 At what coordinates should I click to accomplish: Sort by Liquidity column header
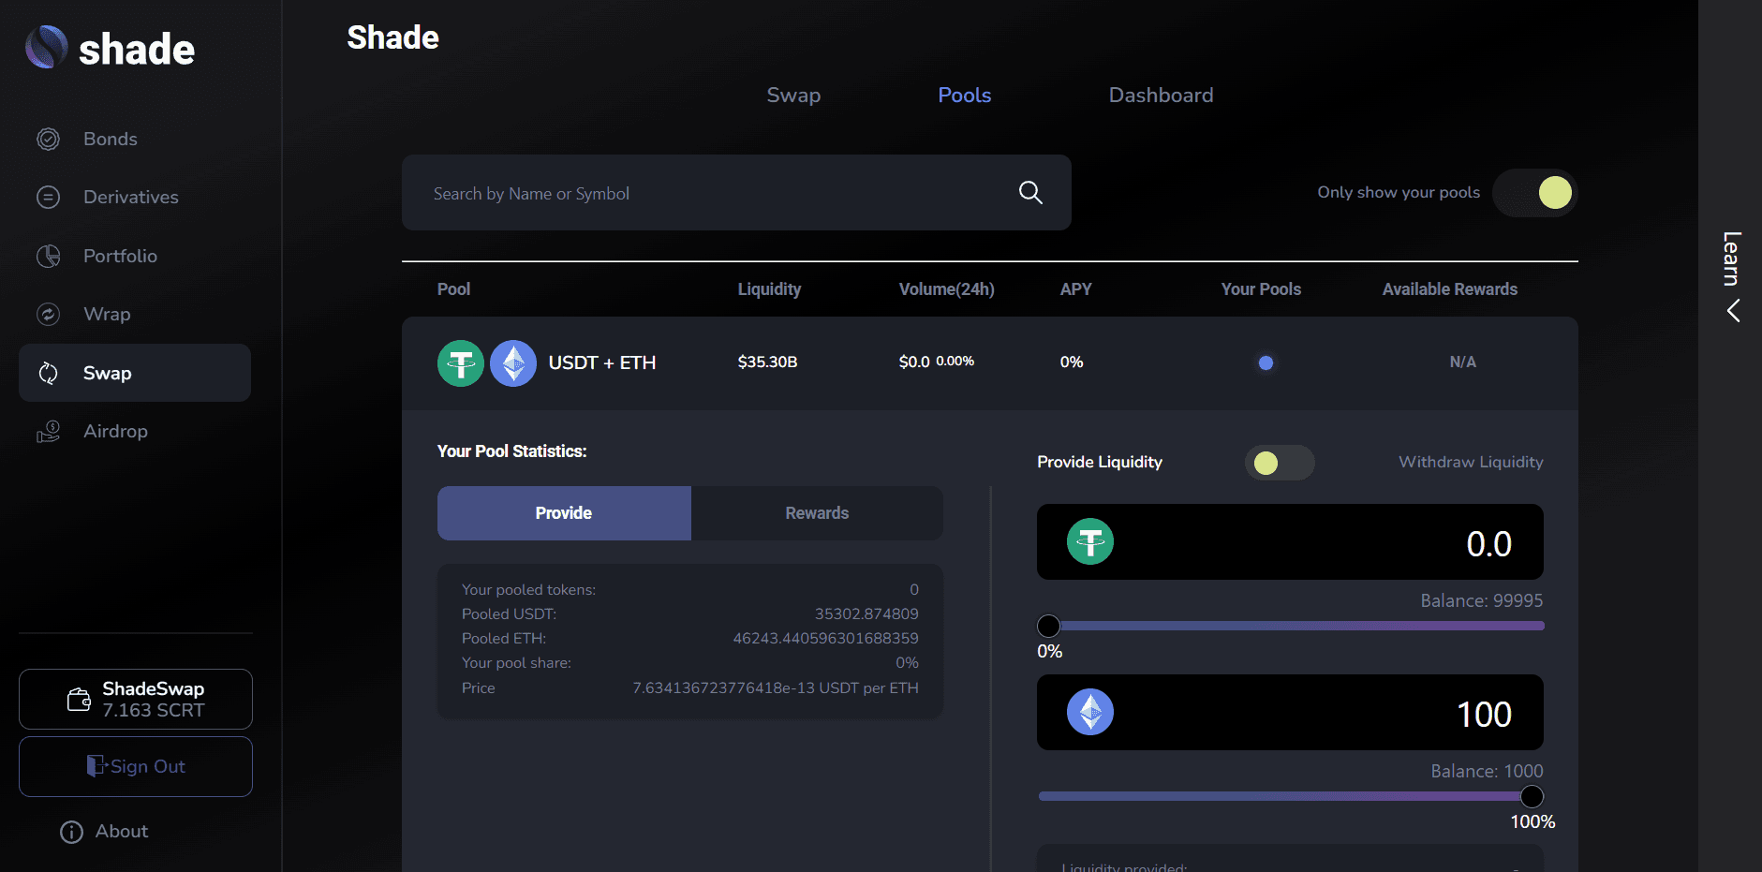(769, 289)
